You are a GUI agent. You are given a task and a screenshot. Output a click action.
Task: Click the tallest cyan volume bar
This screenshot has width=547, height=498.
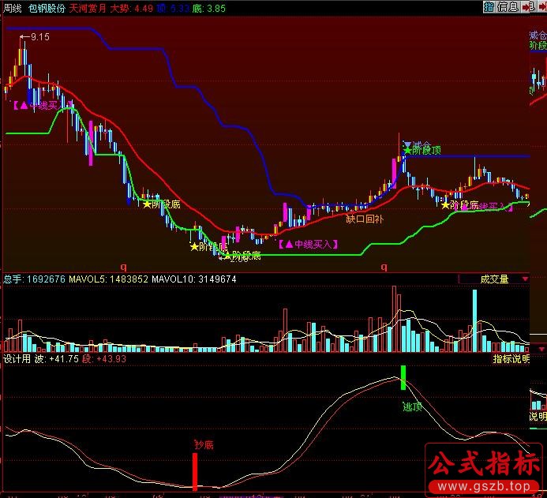(474, 319)
